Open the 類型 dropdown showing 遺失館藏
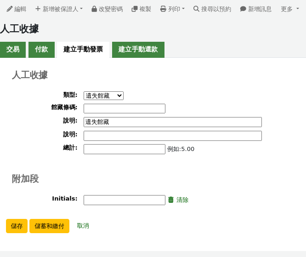 pyautogui.click(x=103, y=95)
